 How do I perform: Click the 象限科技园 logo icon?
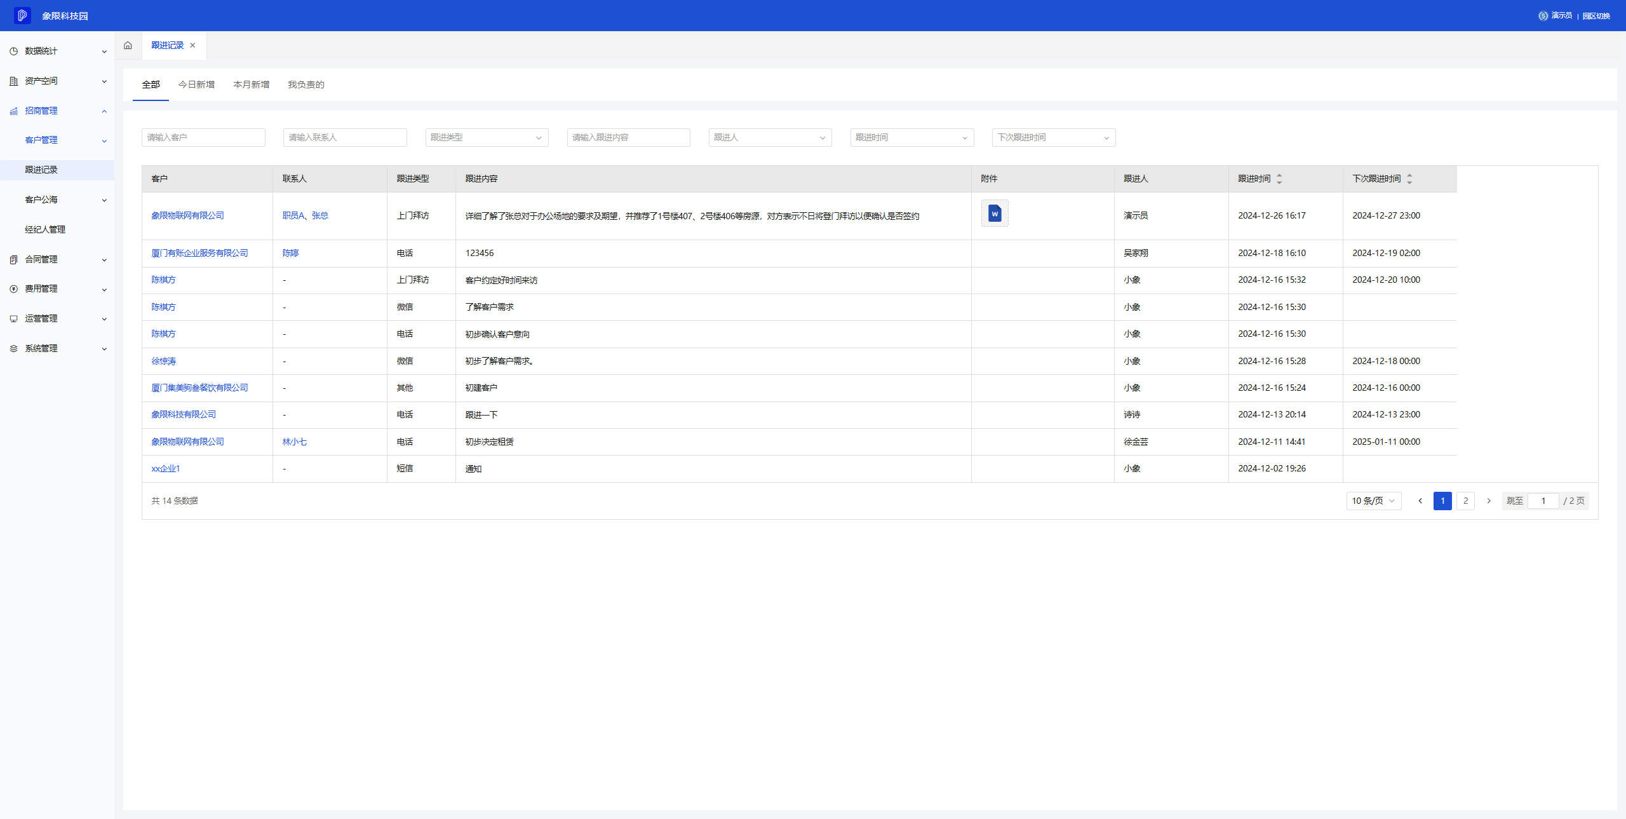click(22, 15)
